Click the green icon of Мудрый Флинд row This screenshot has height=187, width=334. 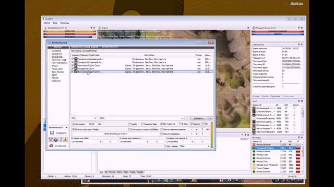254,148
